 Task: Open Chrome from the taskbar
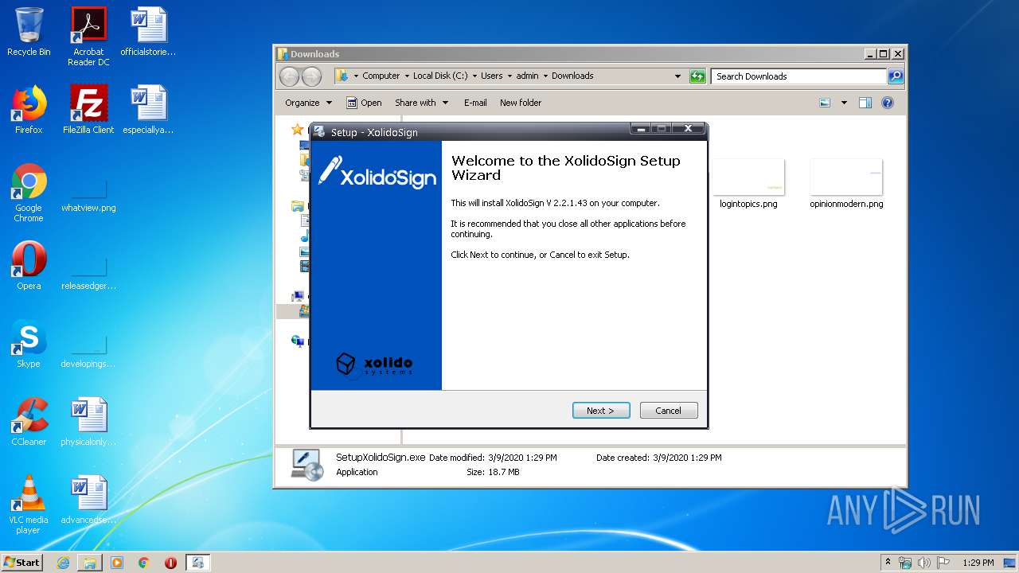(x=144, y=563)
